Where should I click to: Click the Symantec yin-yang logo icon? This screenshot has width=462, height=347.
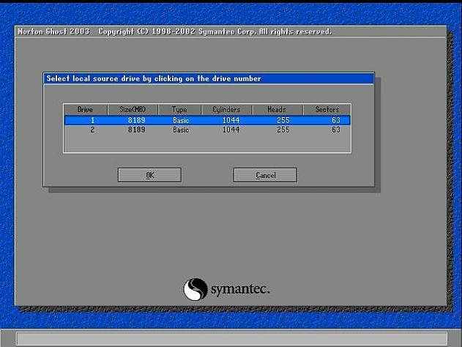pos(195,289)
